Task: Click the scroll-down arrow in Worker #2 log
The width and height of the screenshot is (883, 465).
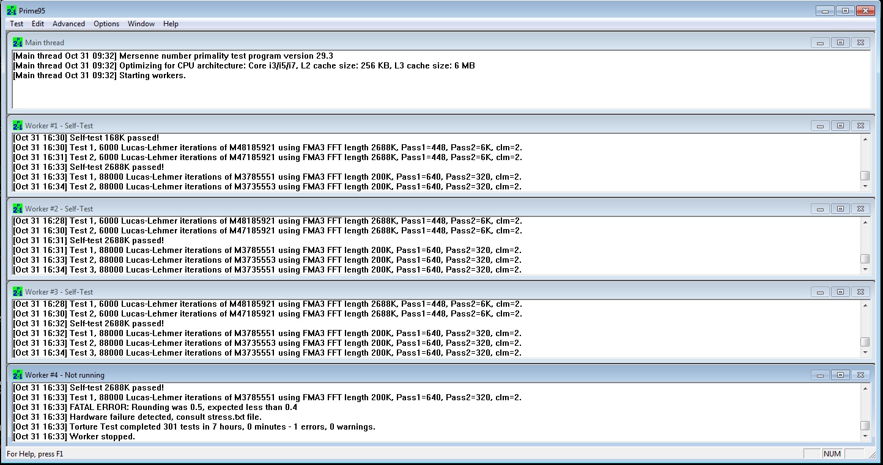Action: [x=865, y=269]
